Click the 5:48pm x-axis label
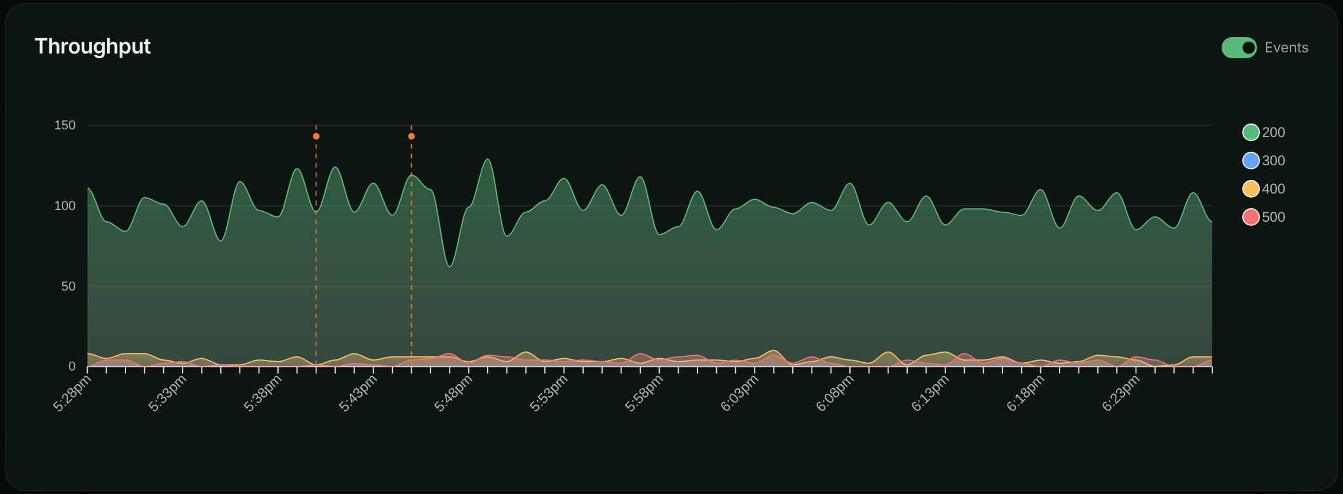The image size is (1343, 494). click(x=454, y=393)
